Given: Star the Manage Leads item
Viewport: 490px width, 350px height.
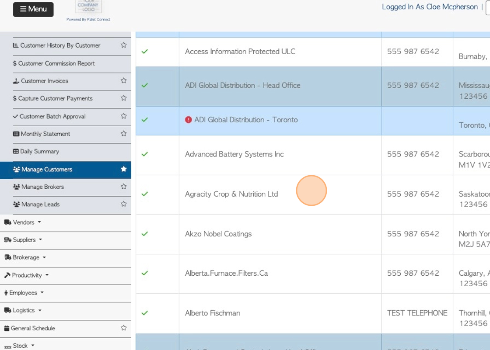Looking at the screenshot, I should pyautogui.click(x=124, y=204).
